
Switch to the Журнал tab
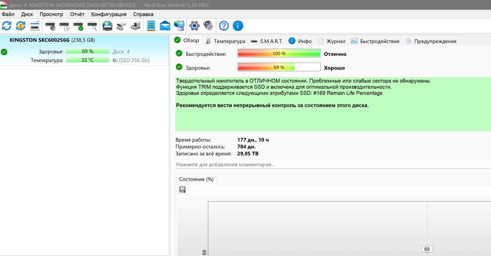point(331,41)
